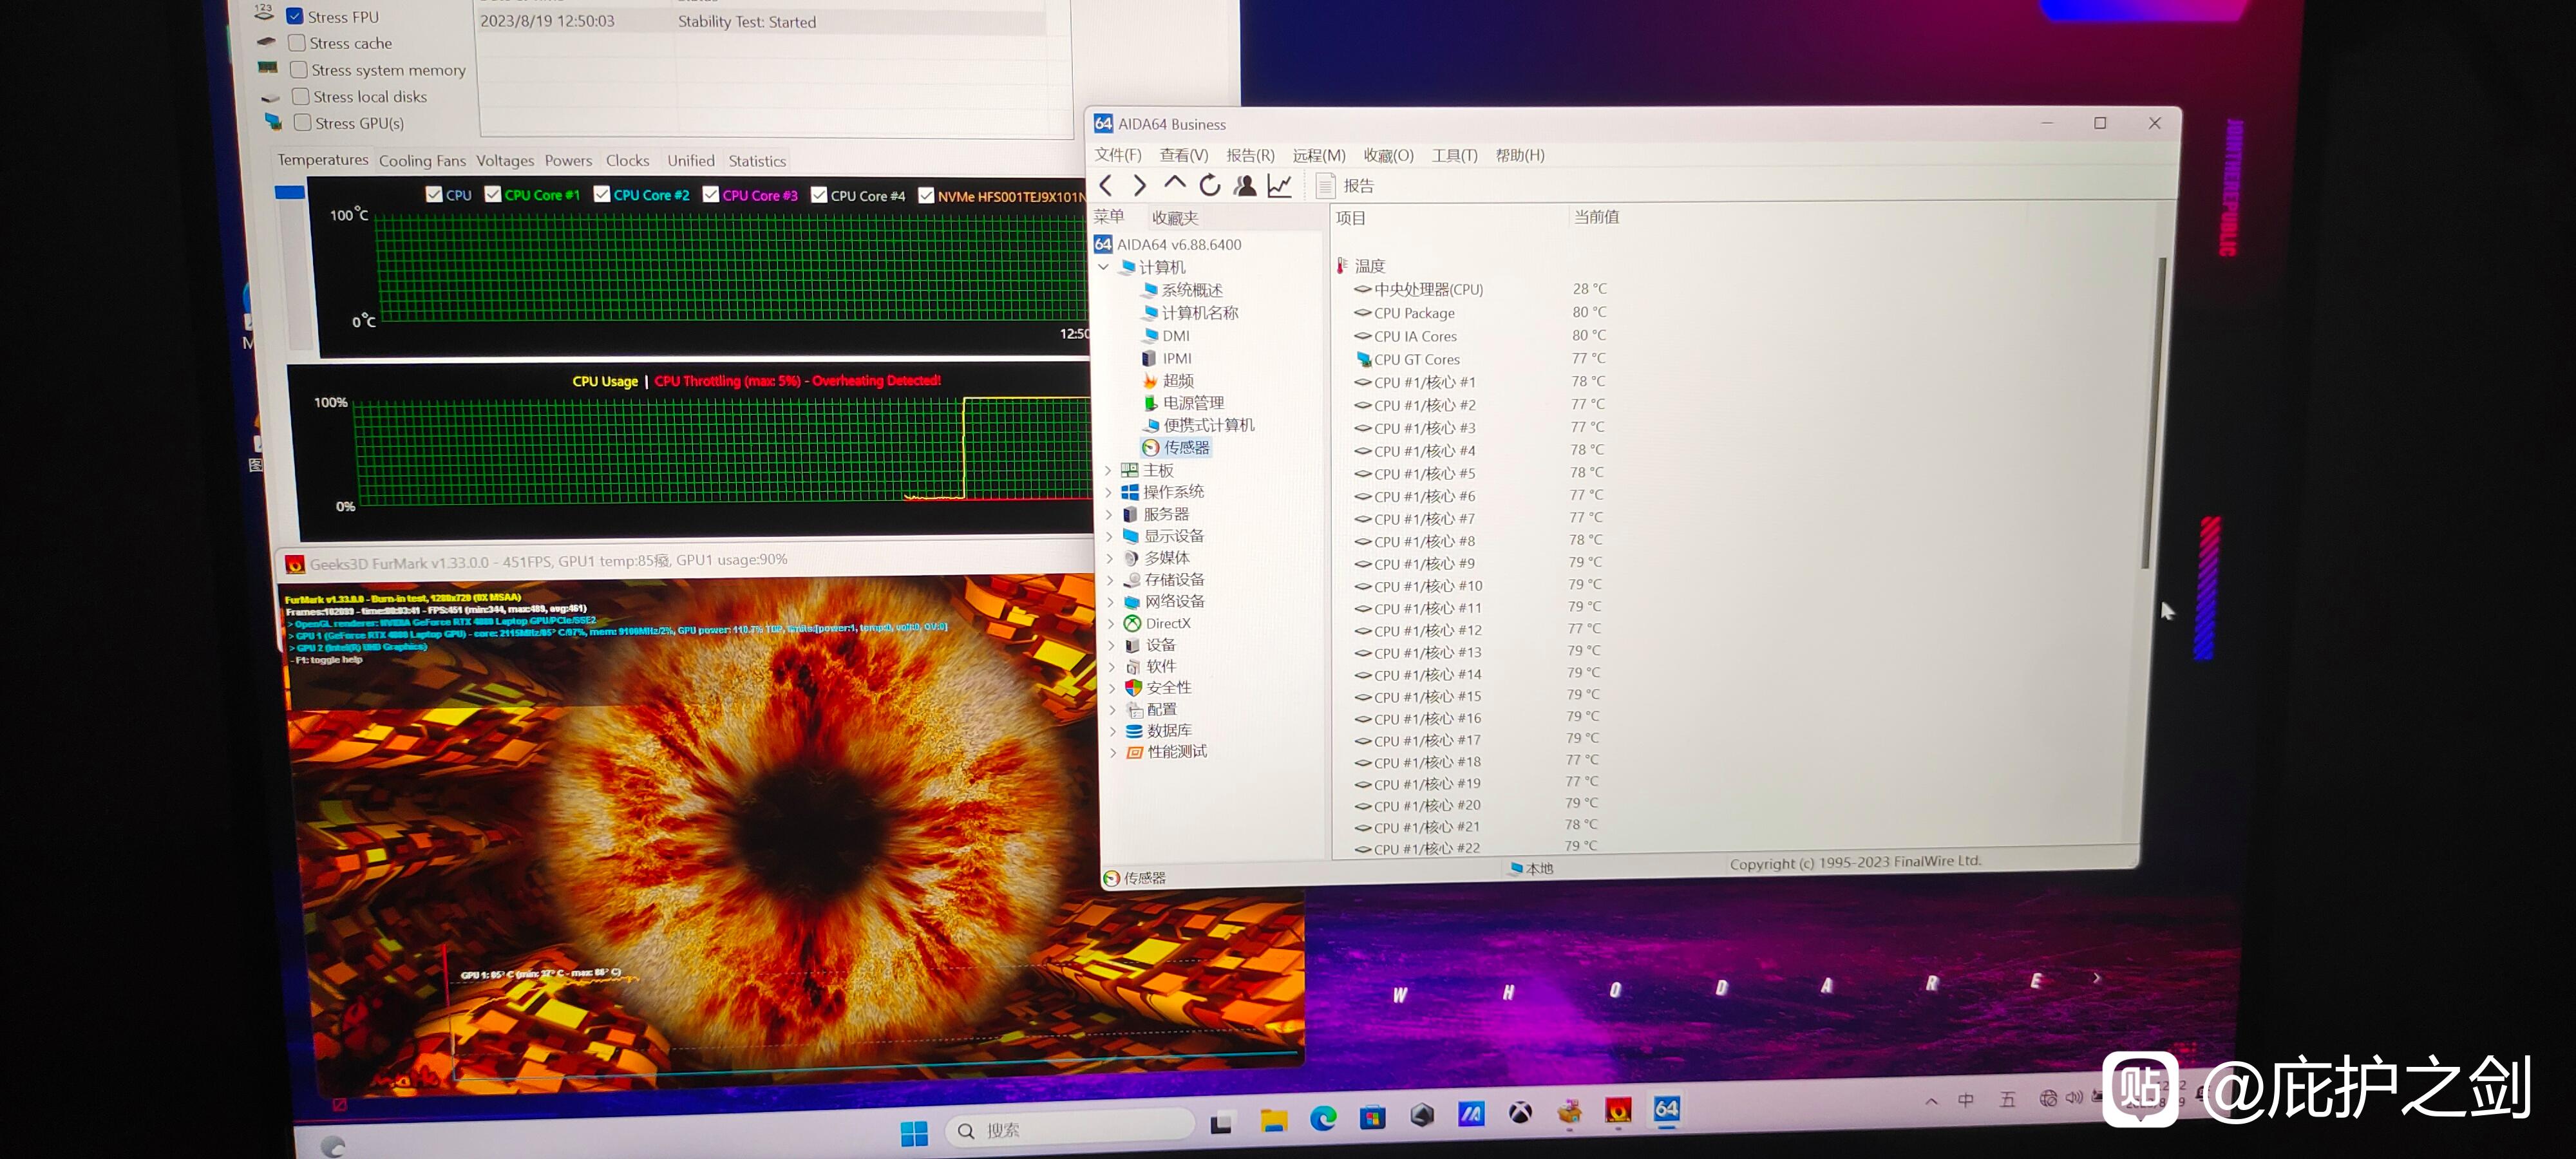The width and height of the screenshot is (2576, 1159).
Task: Open File Explorer from taskbar
Action: coord(1273,1121)
